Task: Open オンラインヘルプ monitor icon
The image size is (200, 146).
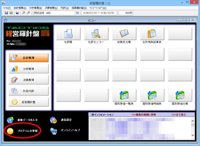Action: 53,131
